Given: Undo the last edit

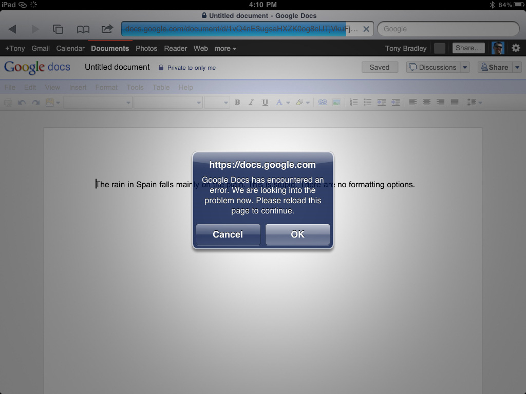Looking at the screenshot, I should (21, 102).
